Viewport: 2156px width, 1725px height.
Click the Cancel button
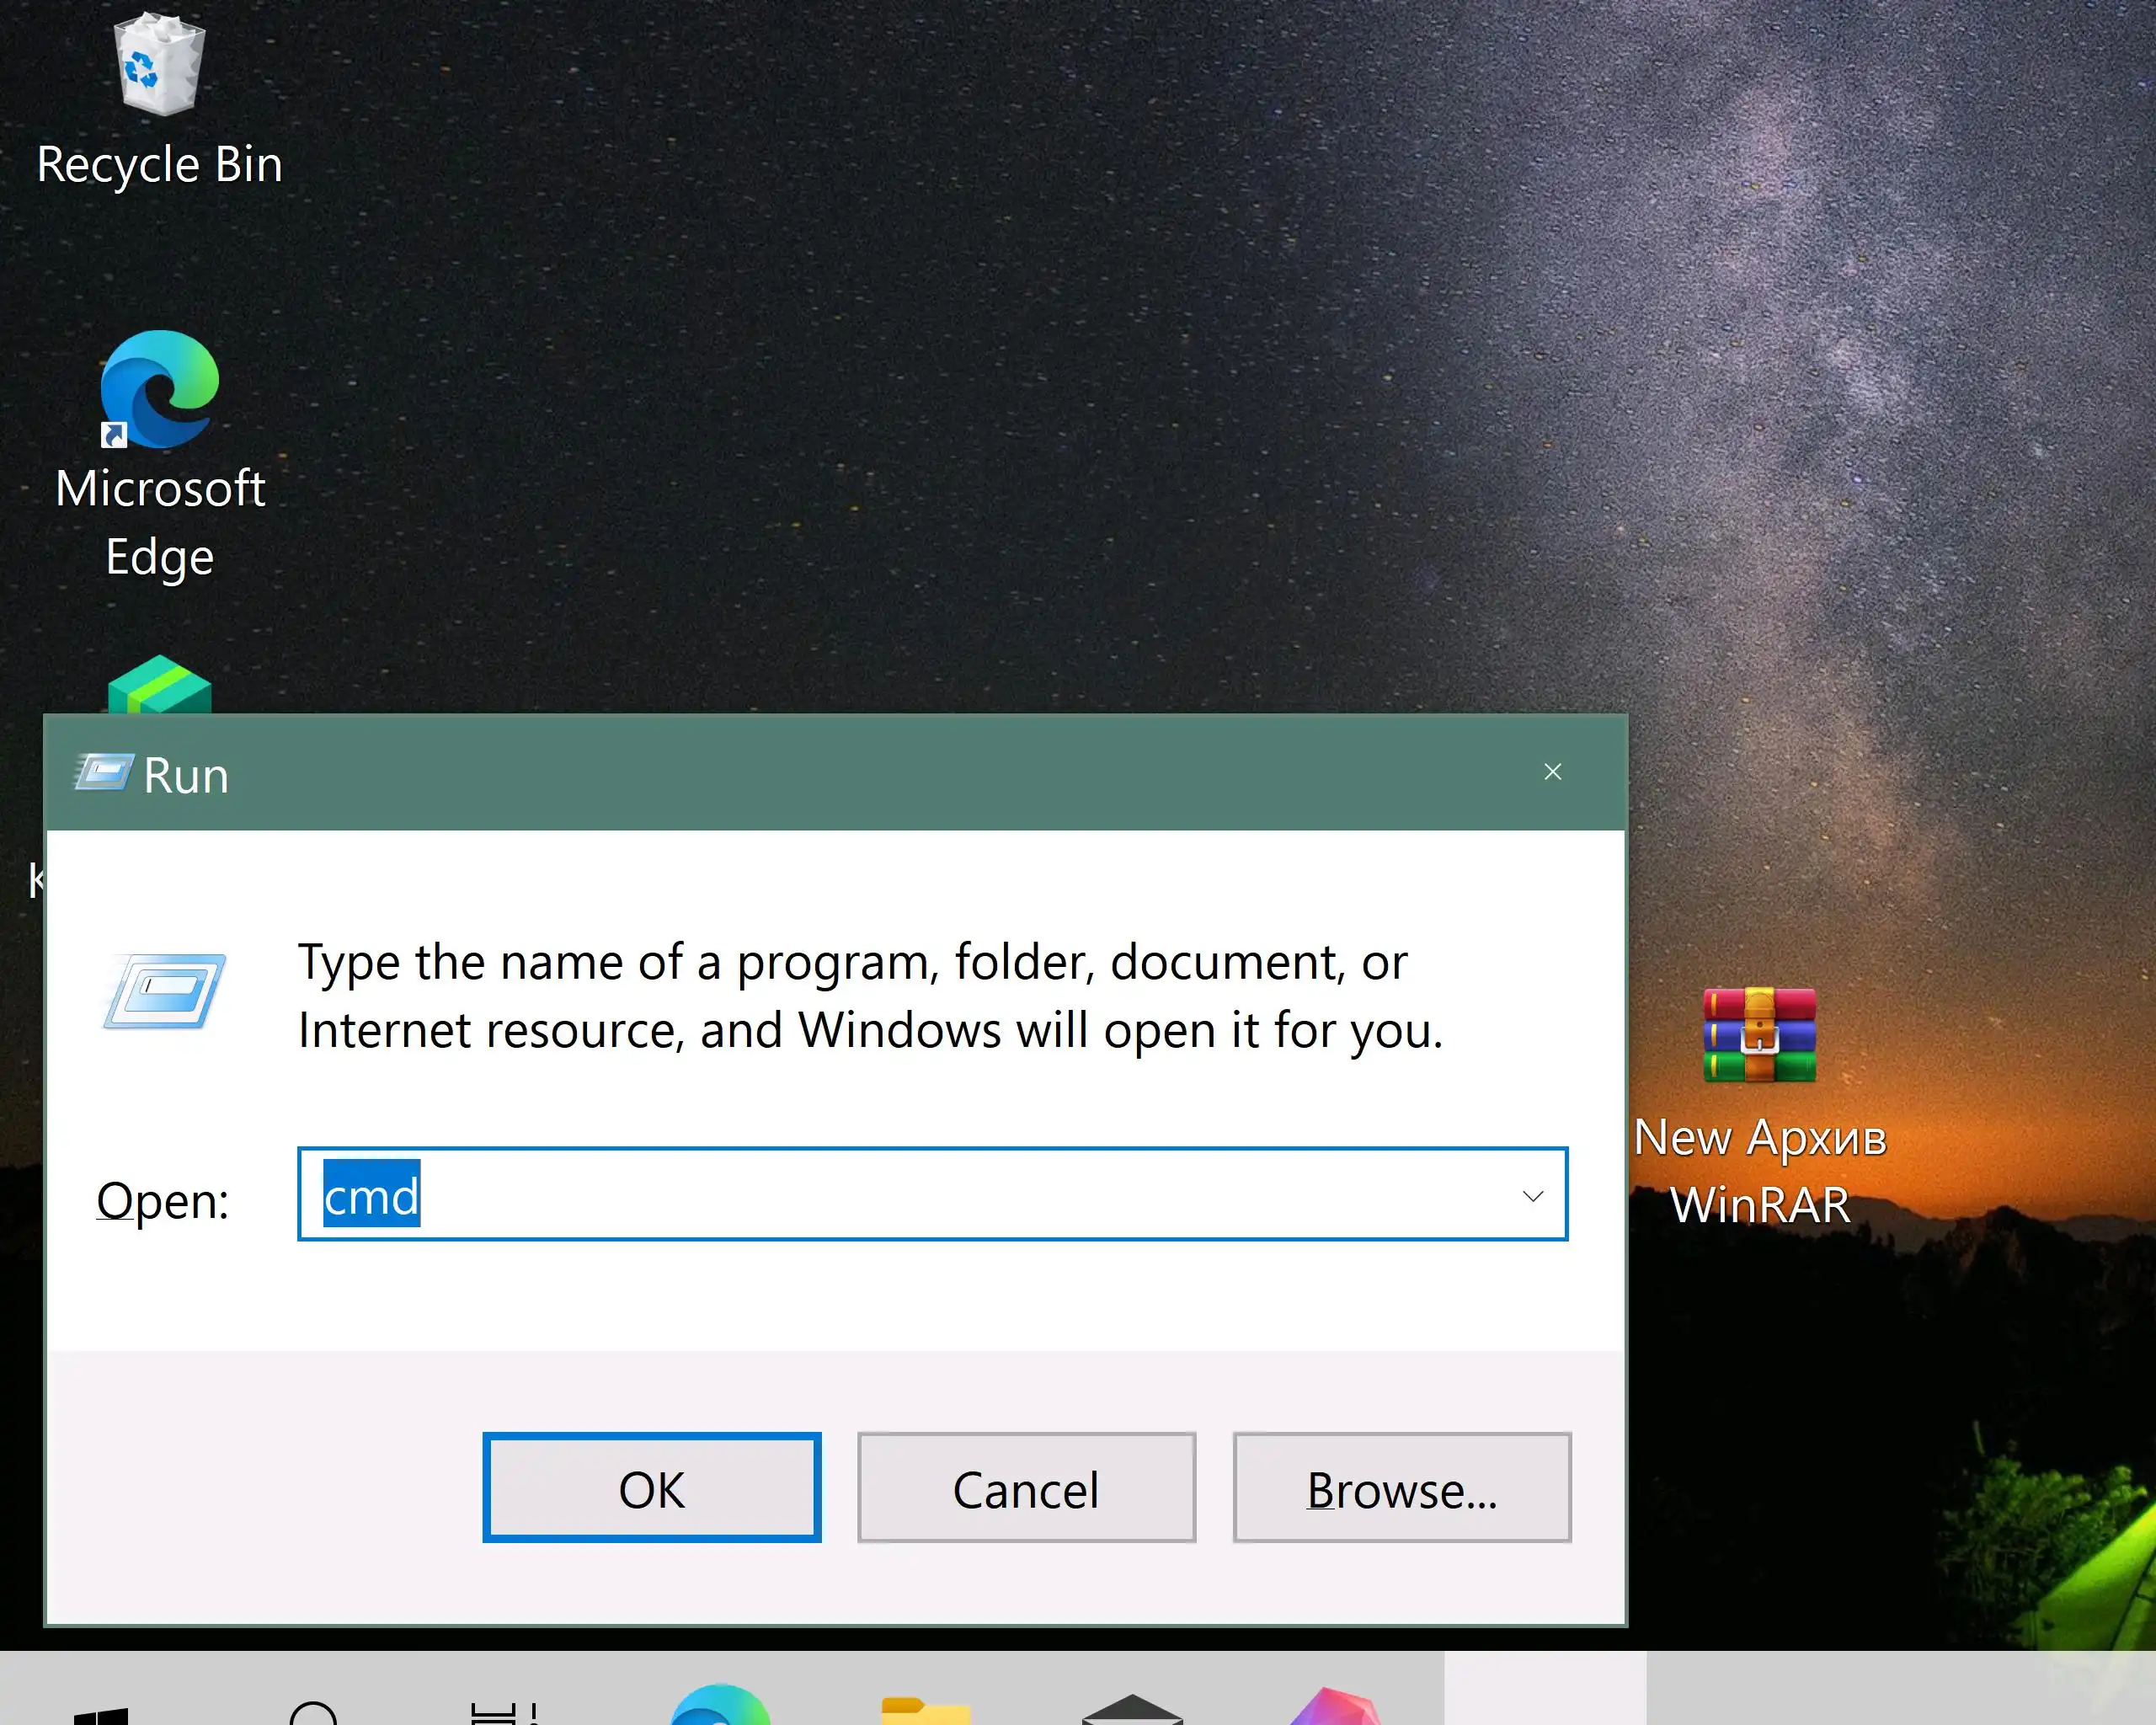[x=1026, y=1488]
